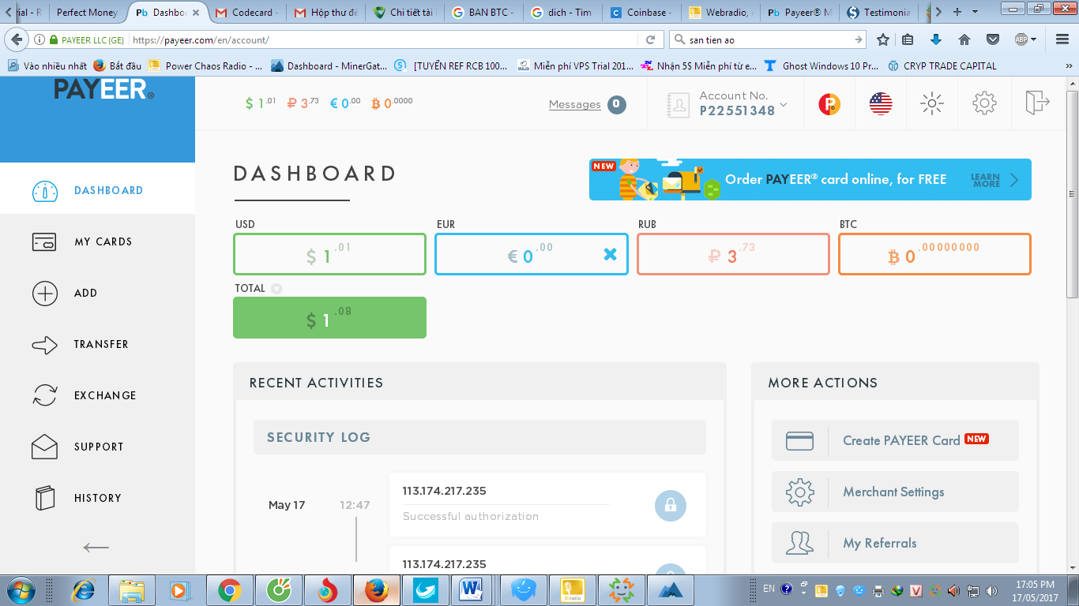Switch to the Coinbase tab

(641, 13)
